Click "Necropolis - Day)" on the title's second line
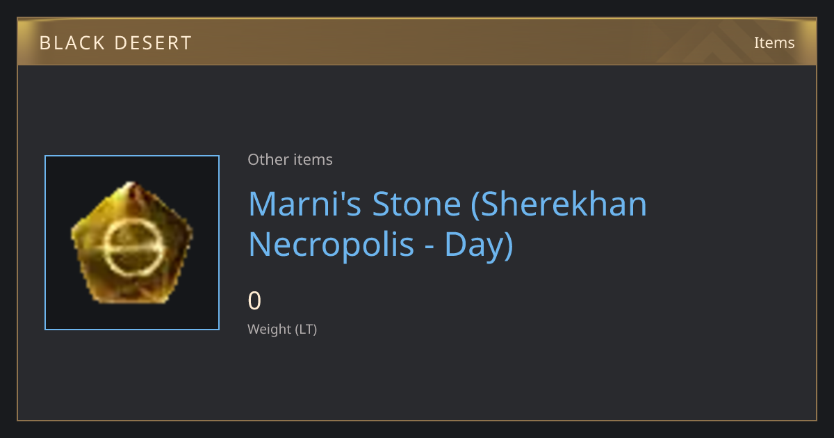This screenshot has width=834, height=438. [381, 245]
